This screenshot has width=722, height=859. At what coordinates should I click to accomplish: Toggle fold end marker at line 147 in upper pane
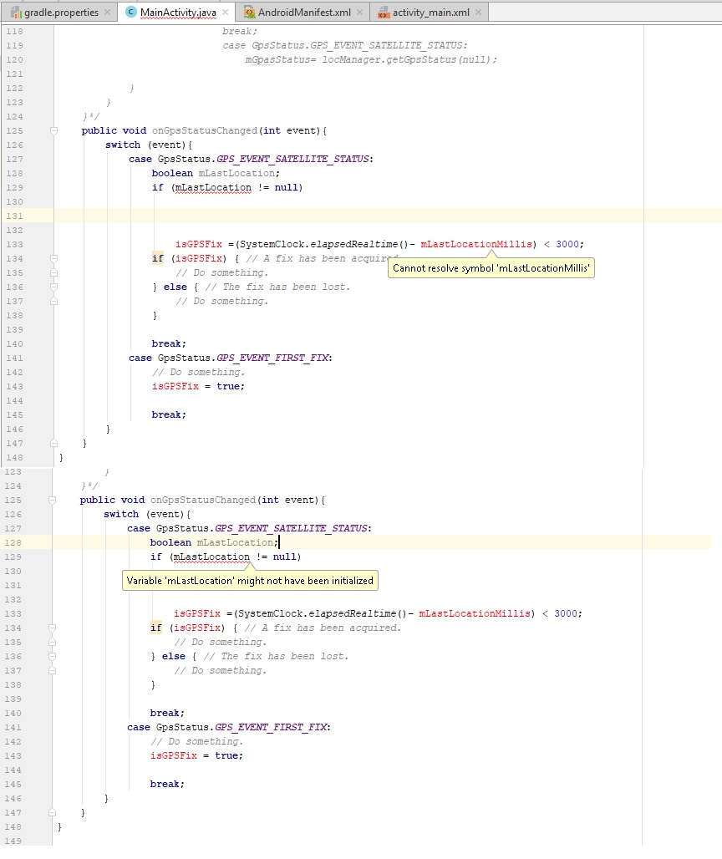[53, 443]
